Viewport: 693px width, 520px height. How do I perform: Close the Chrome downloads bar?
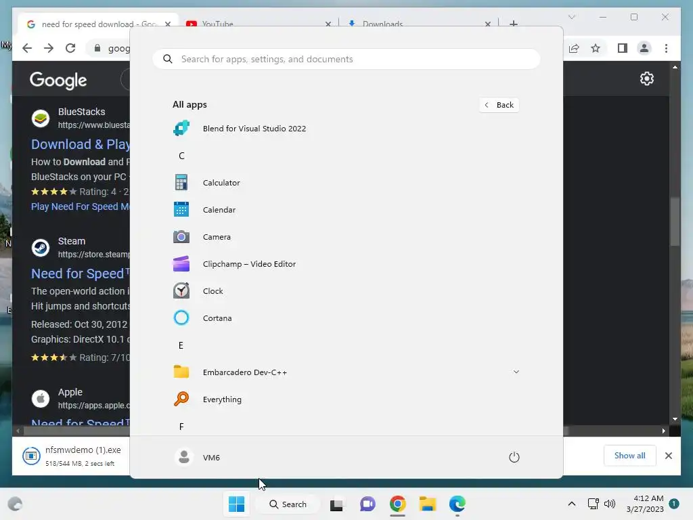[668, 456]
